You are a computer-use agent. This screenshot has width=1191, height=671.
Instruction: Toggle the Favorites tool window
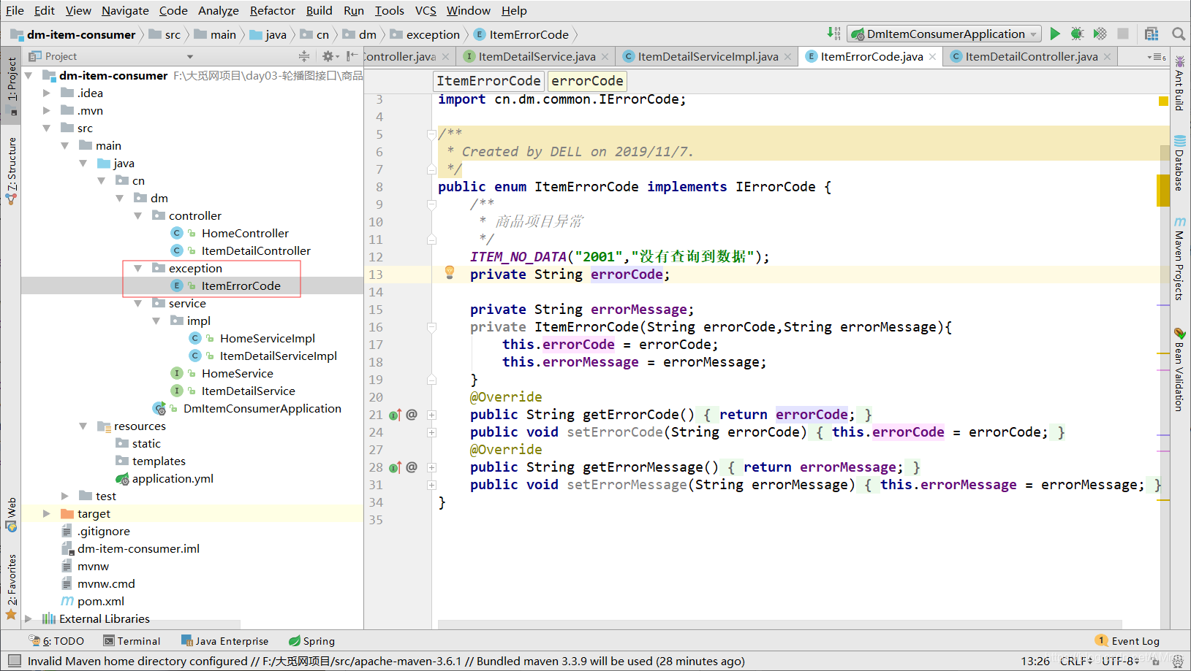pyautogui.click(x=11, y=586)
